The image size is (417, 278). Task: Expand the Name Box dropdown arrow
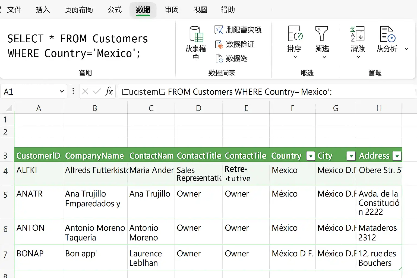pos(62,91)
